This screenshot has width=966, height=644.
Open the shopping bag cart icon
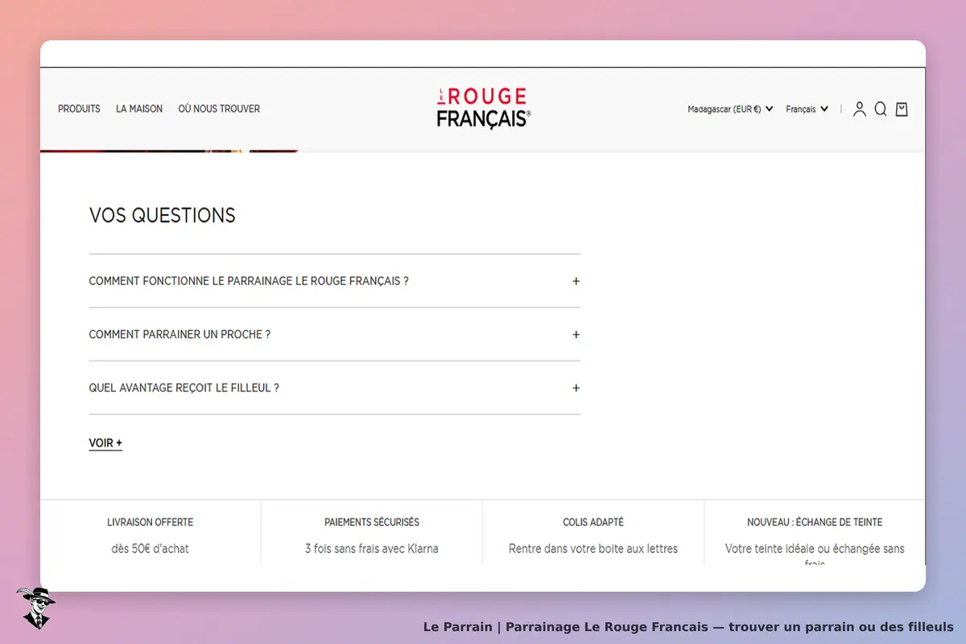[x=902, y=109]
